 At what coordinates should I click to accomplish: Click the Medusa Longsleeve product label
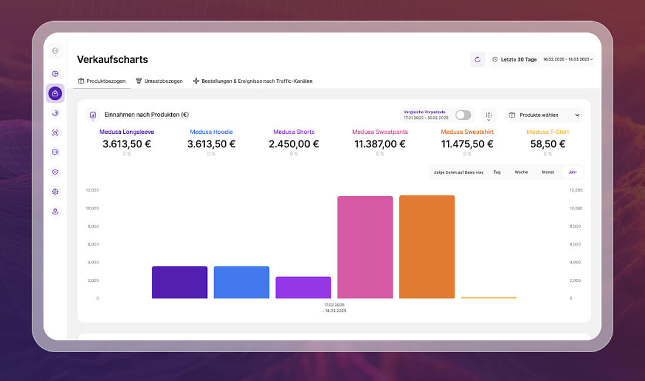pyautogui.click(x=127, y=132)
